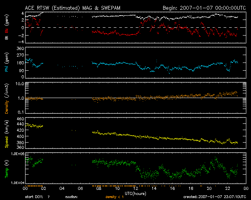The width and height of the screenshot is (251, 200).
Task: Click the '440' tick on the Speed axis
Action: tap(20, 123)
